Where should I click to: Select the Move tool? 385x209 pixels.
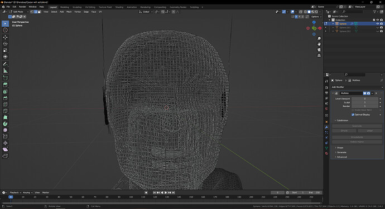[5, 37]
